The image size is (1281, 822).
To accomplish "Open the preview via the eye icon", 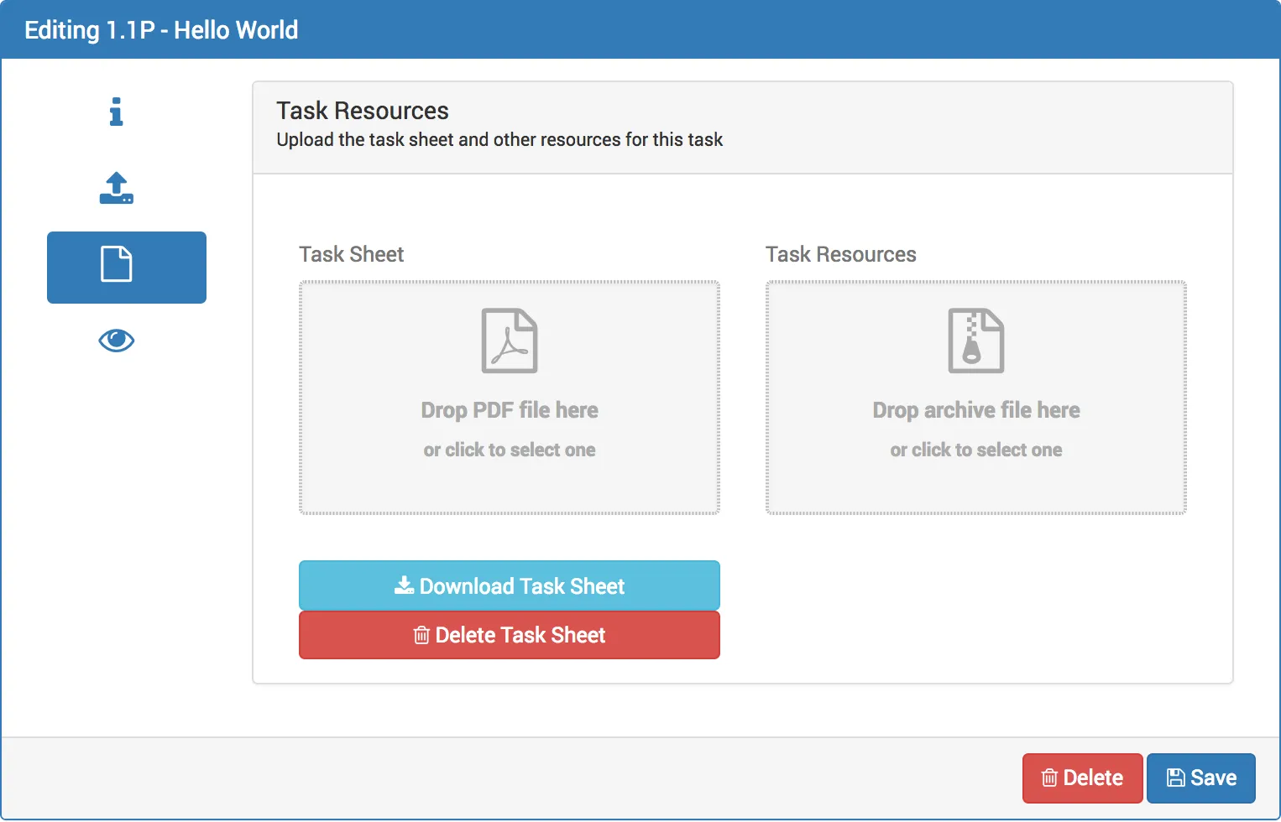I will coord(116,341).
